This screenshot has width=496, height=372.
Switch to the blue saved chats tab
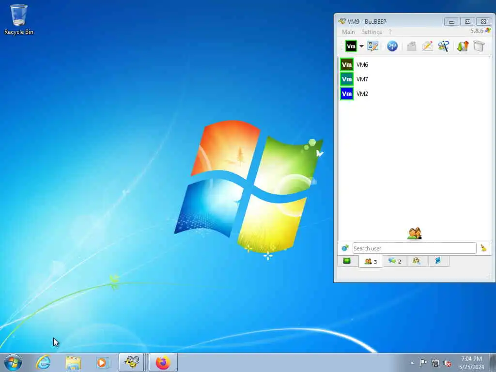pos(438,261)
